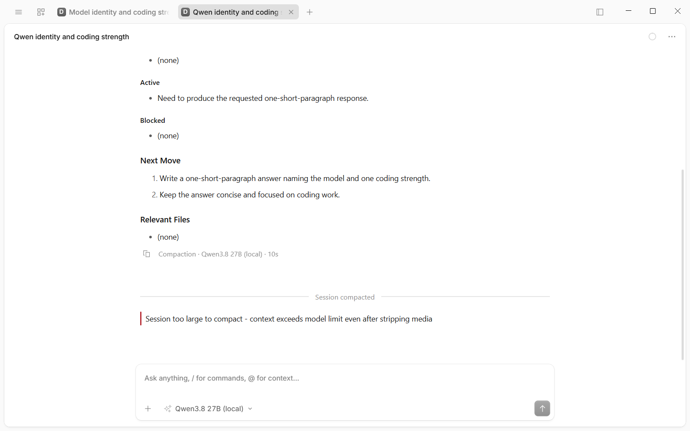Click the Session too large error message
The width and height of the screenshot is (690, 431).
click(x=289, y=319)
